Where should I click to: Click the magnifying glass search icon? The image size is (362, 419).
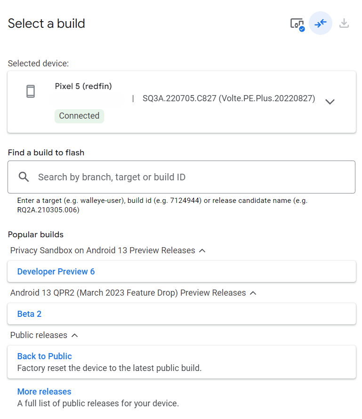coord(24,177)
